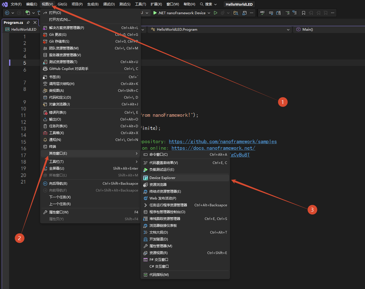Click the Visual Studio logo icon

click(5, 4)
